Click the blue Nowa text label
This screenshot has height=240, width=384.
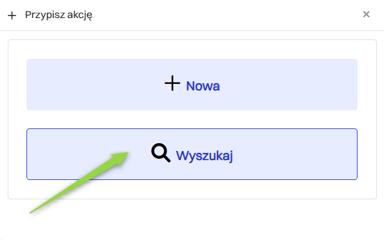pyautogui.click(x=203, y=86)
